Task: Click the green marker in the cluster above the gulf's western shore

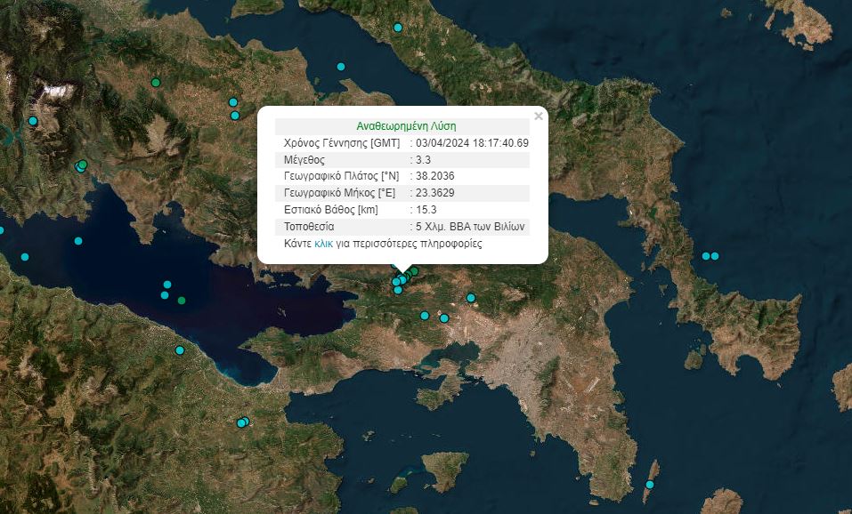Action: 83,165
